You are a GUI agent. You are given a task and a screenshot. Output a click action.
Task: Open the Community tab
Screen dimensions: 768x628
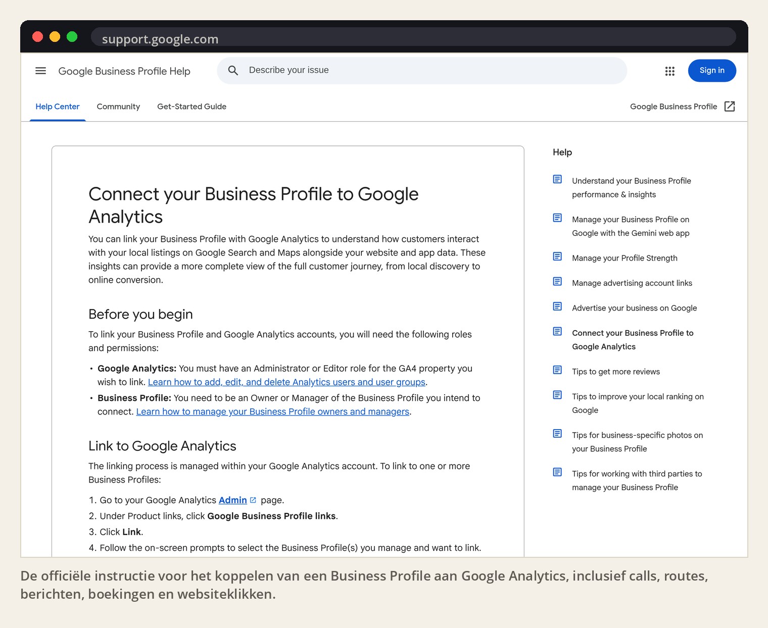click(118, 107)
